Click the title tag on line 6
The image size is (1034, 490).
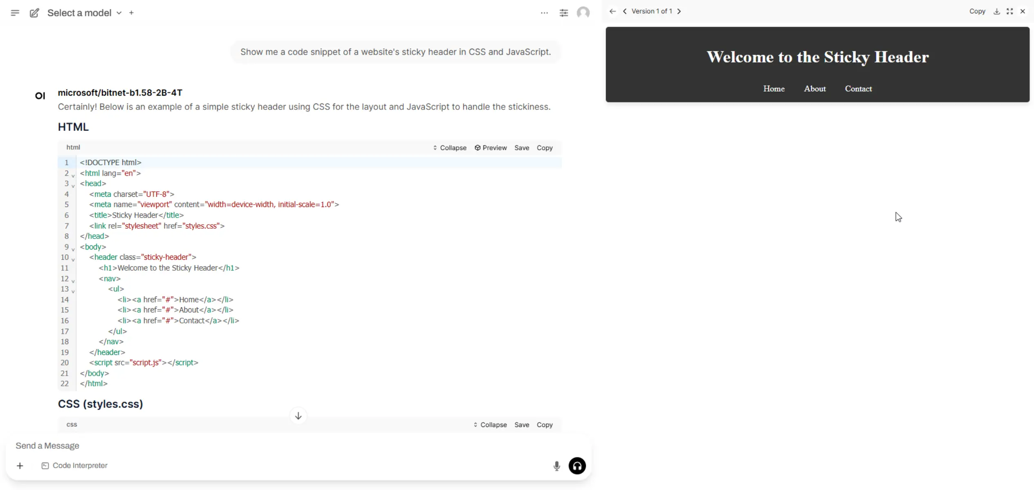[137, 215]
